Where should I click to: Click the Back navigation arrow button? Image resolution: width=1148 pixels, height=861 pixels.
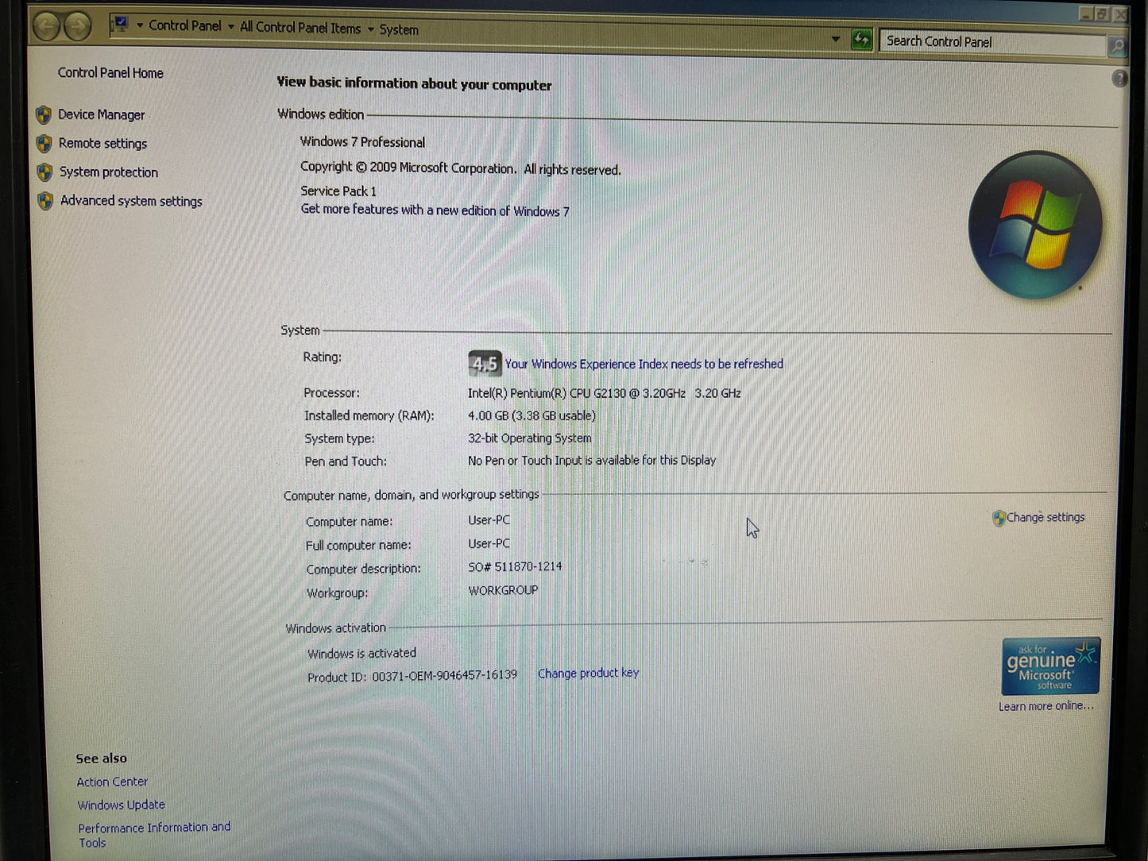[x=47, y=26]
